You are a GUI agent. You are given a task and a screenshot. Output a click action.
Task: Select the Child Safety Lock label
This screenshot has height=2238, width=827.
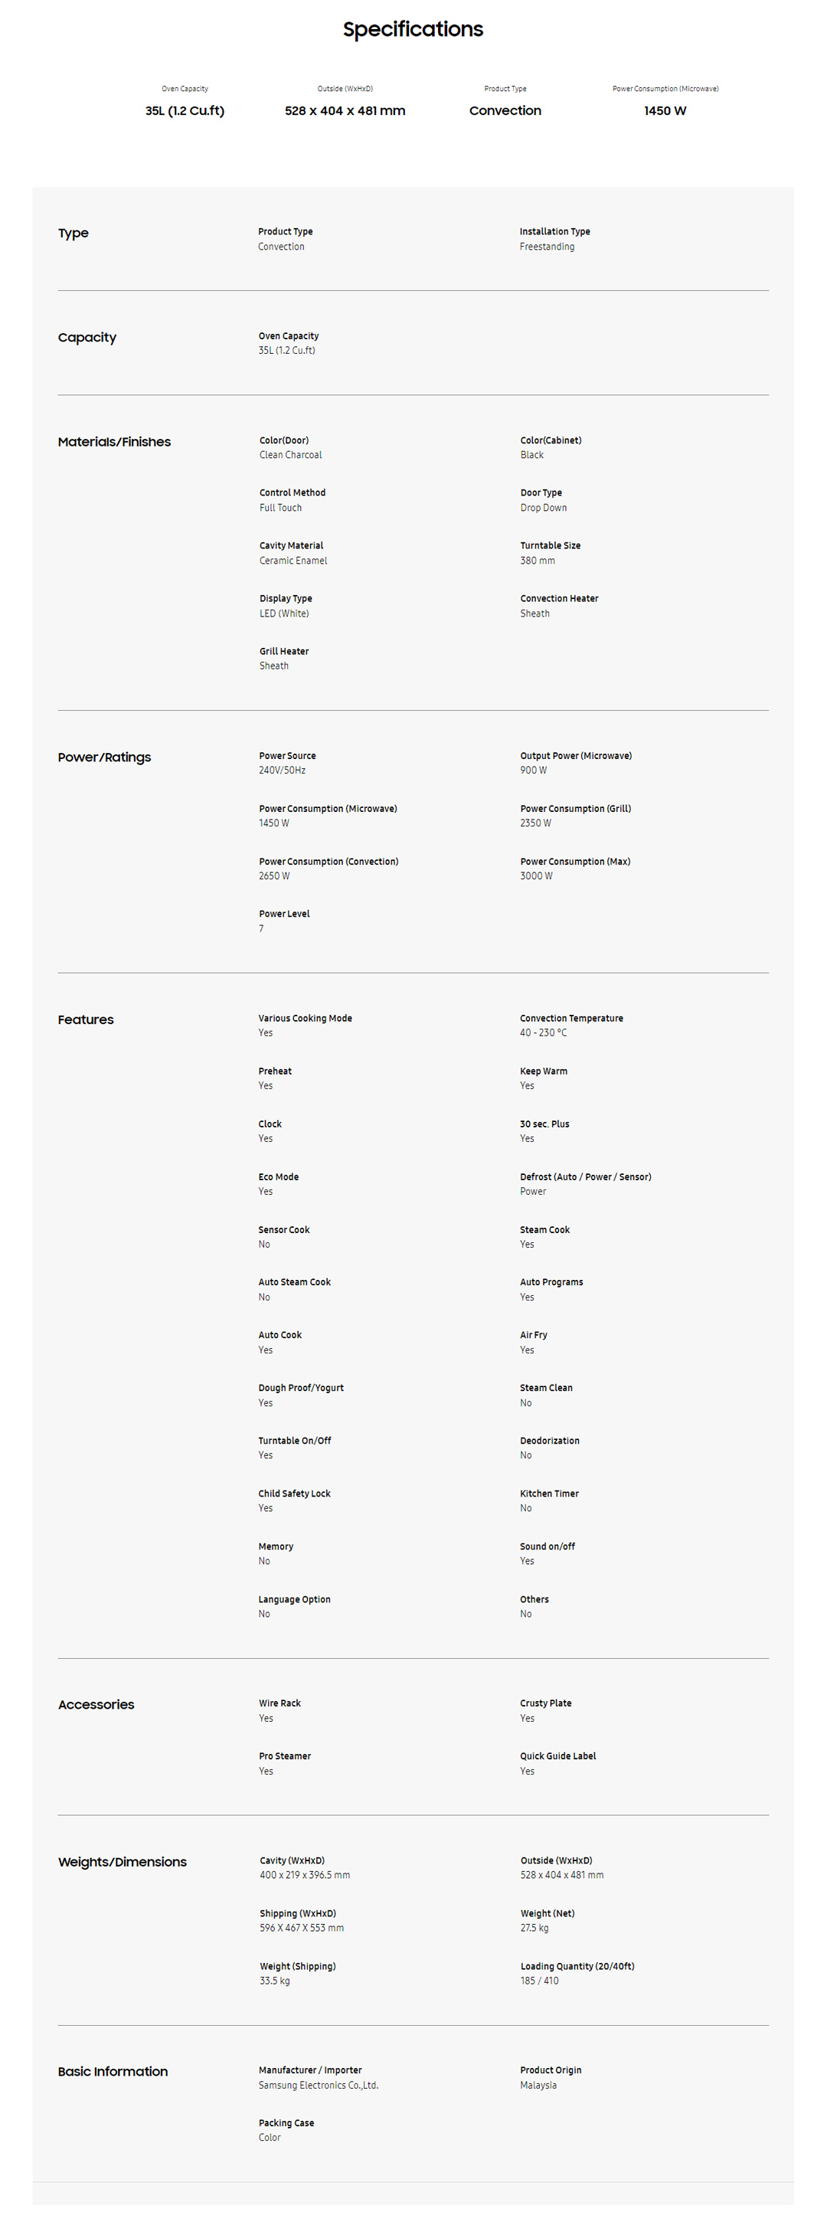(x=293, y=1494)
